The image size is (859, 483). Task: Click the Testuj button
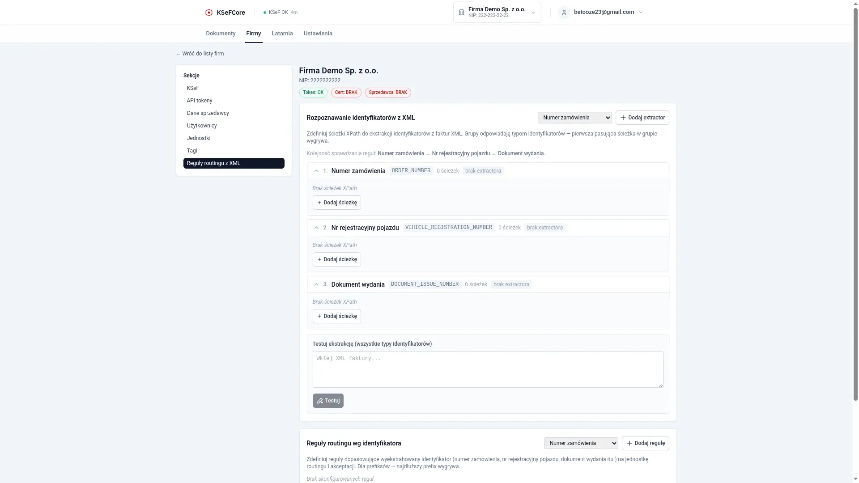[x=328, y=401]
